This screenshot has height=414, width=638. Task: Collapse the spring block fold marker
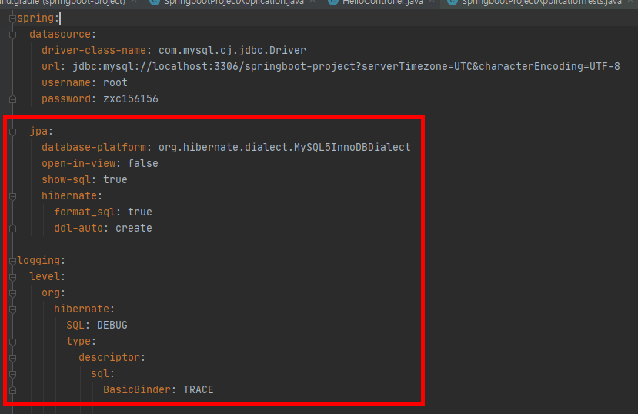coord(12,18)
